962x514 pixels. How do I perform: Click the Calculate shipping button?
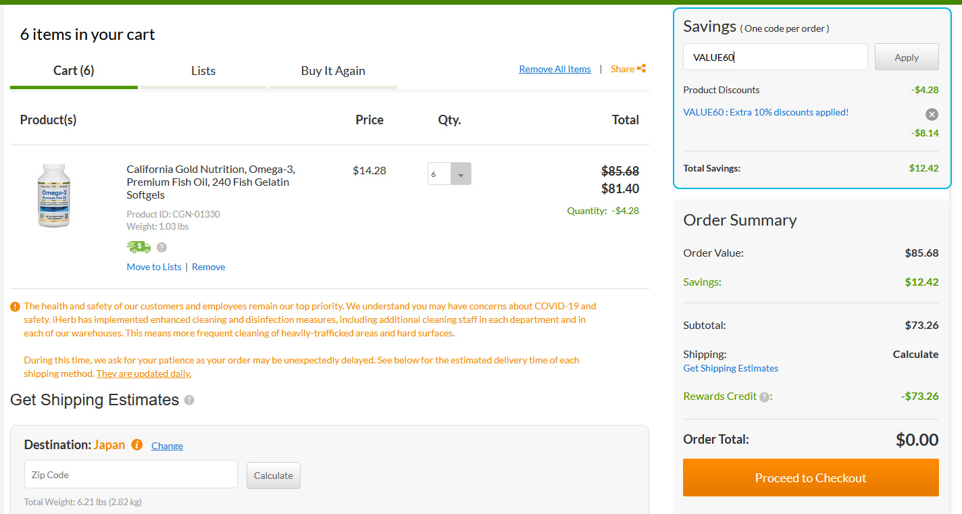(274, 476)
